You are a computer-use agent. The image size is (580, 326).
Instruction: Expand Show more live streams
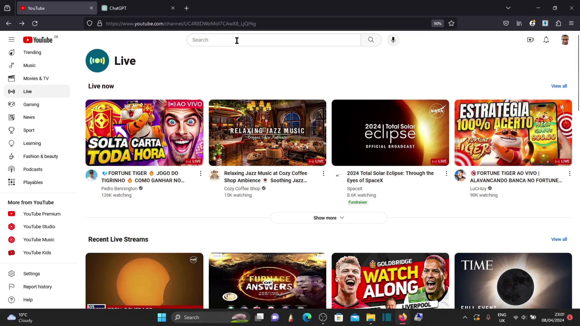pyautogui.click(x=328, y=218)
